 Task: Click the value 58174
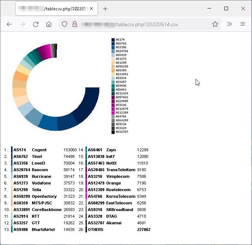coord(69,170)
